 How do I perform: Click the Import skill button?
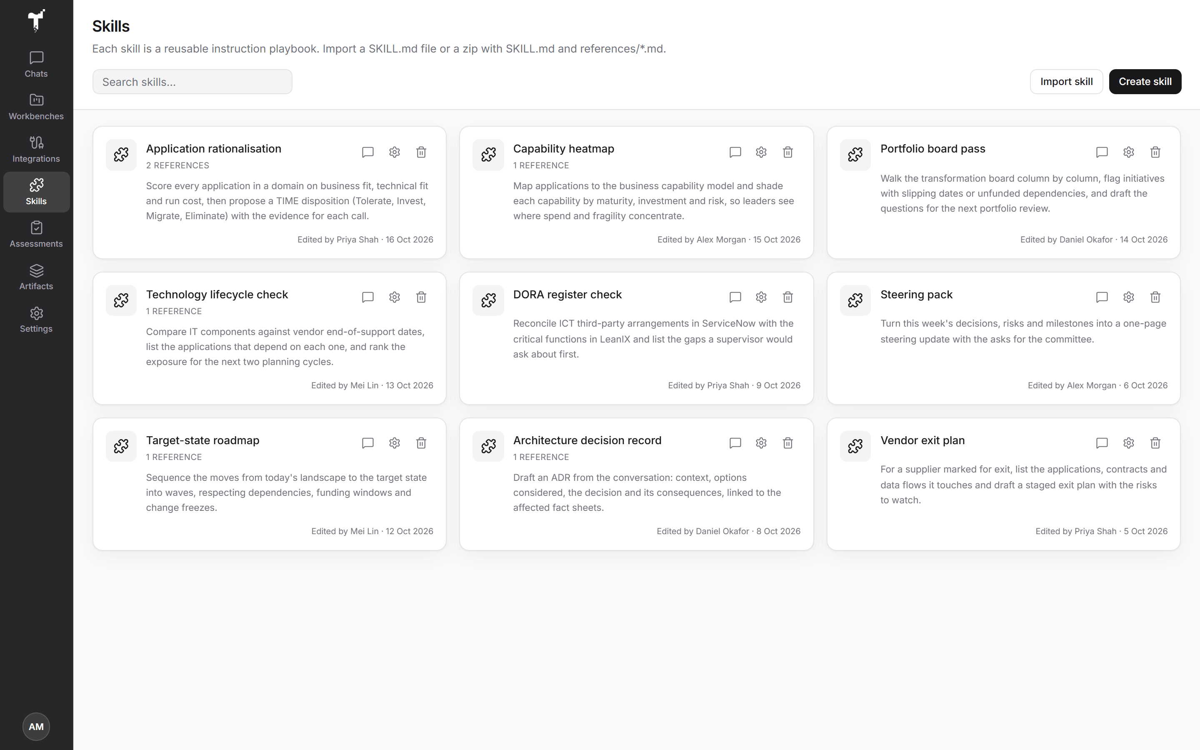coord(1066,81)
